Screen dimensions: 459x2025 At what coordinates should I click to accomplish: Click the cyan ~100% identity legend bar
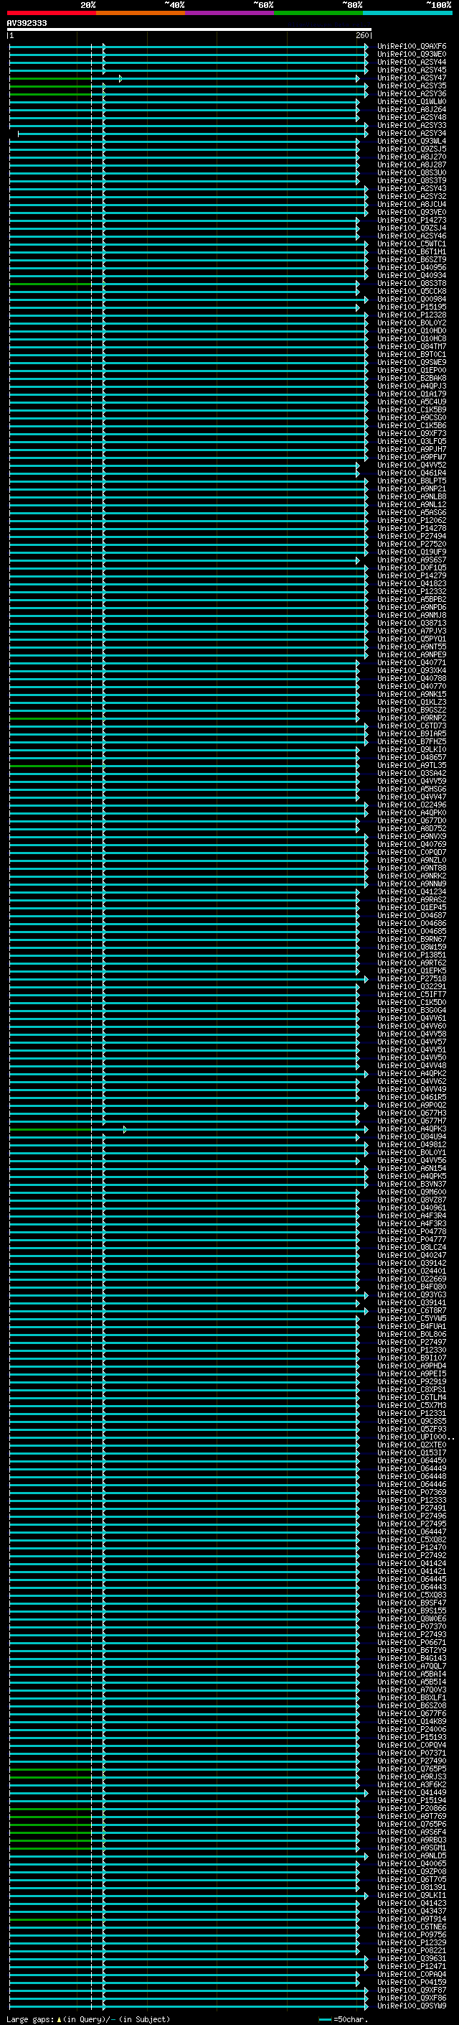[x=407, y=13]
